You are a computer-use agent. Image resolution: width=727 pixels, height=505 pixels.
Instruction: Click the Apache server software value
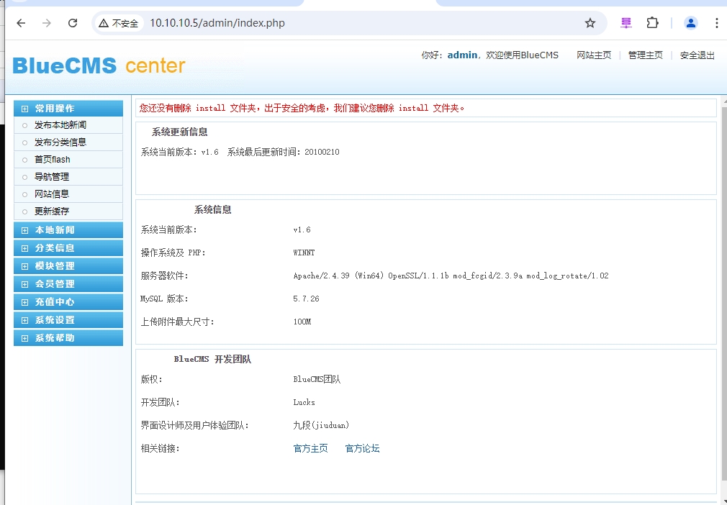pyautogui.click(x=451, y=276)
